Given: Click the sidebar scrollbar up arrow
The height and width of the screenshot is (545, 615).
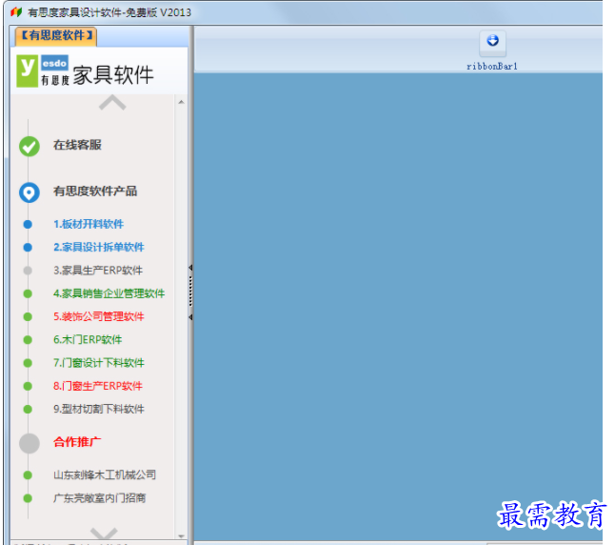Looking at the screenshot, I should [181, 102].
